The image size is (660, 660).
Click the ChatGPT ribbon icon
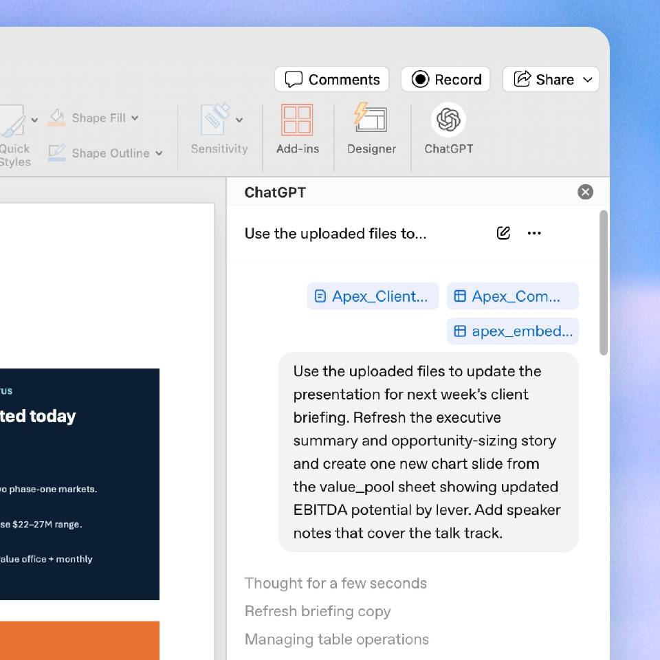448,120
